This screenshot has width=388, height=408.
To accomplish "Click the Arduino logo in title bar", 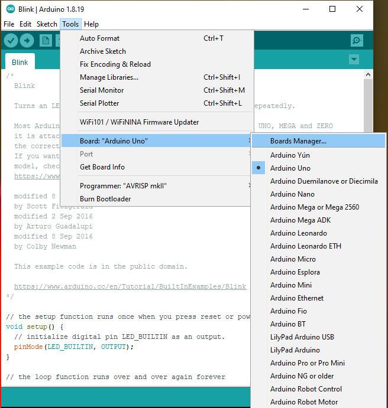I will (11, 9).
